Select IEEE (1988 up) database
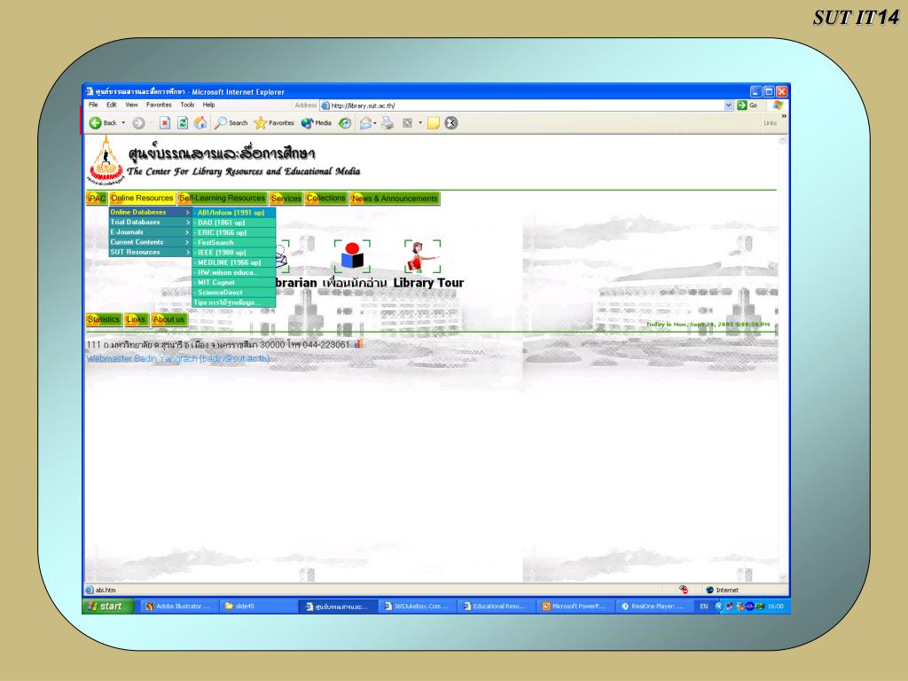The height and width of the screenshot is (681, 908). click(x=234, y=253)
